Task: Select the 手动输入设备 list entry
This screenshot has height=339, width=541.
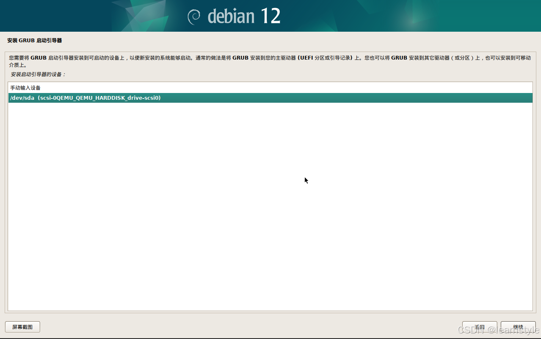Action: 270,88
